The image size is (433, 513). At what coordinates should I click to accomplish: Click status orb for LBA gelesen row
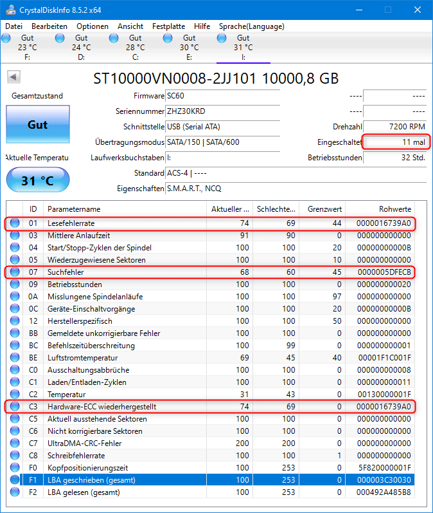15,492
